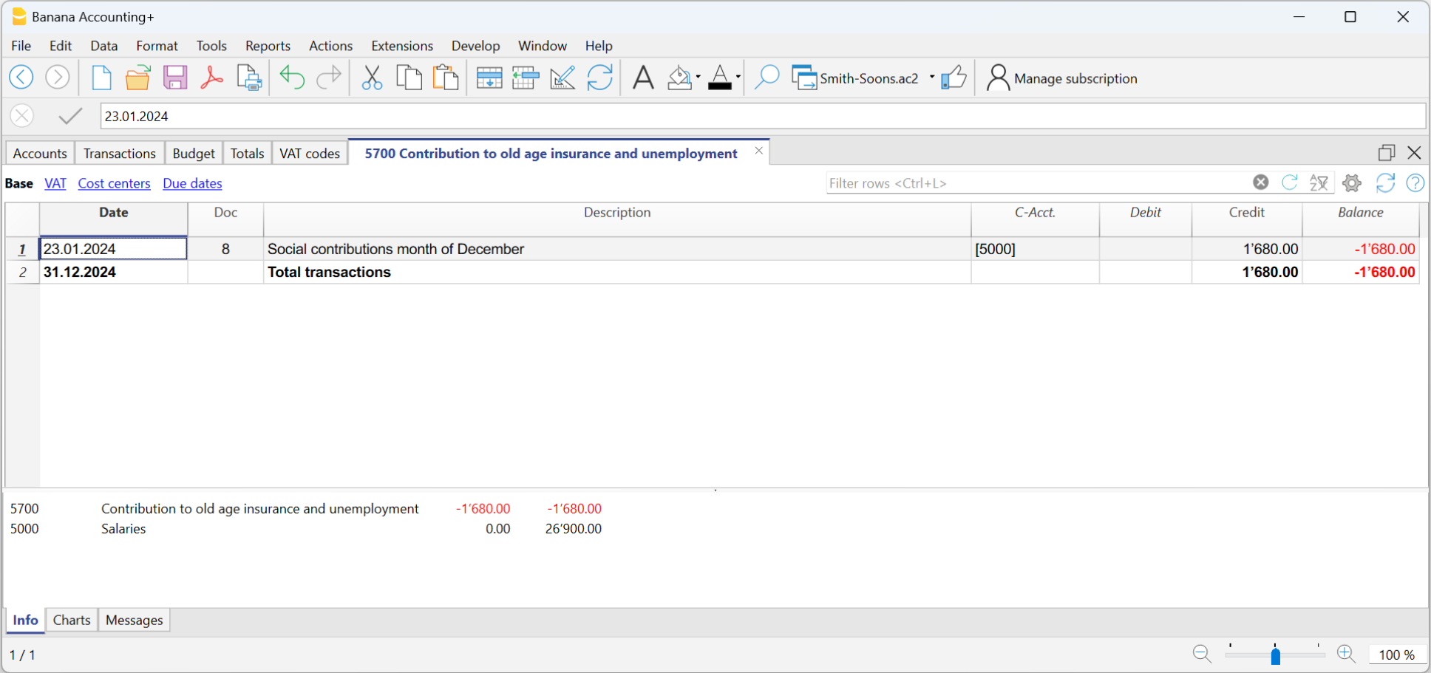Click the Sort rows icon beside the filter
This screenshot has height=673, width=1431.
[x=1319, y=182]
